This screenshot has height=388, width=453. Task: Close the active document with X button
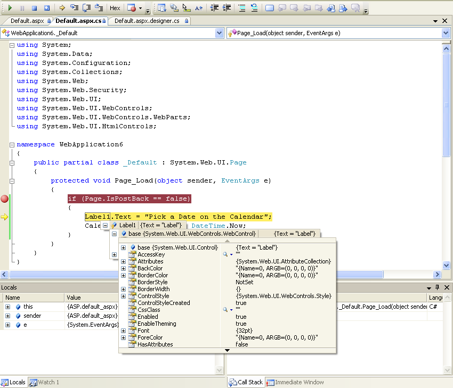[x=445, y=21]
